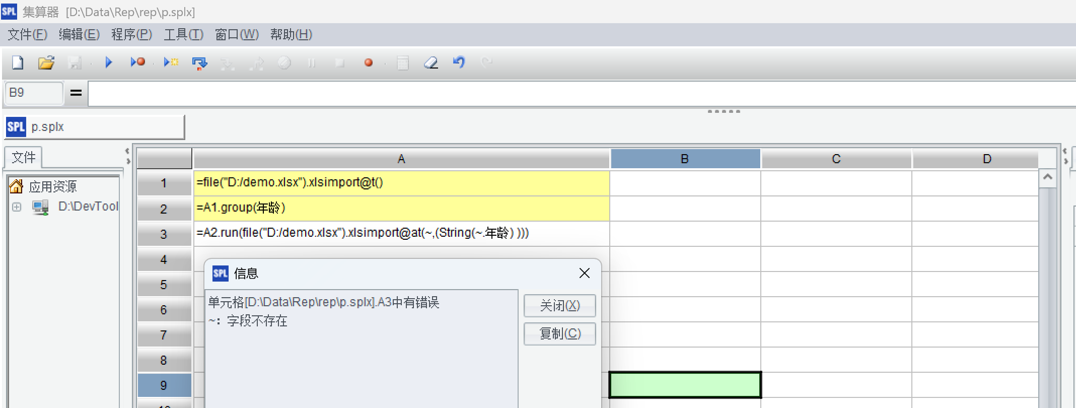The width and height of the screenshot is (1076, 408).
Task: Select cell A2 containing =A1.group(年龄)
Action: click(401, 208)
